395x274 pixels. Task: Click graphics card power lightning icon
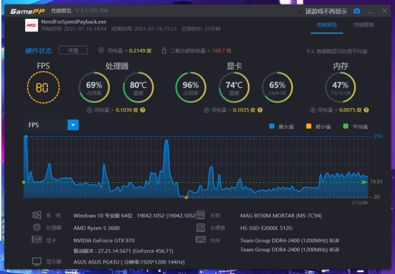click(x=206, y=110)
